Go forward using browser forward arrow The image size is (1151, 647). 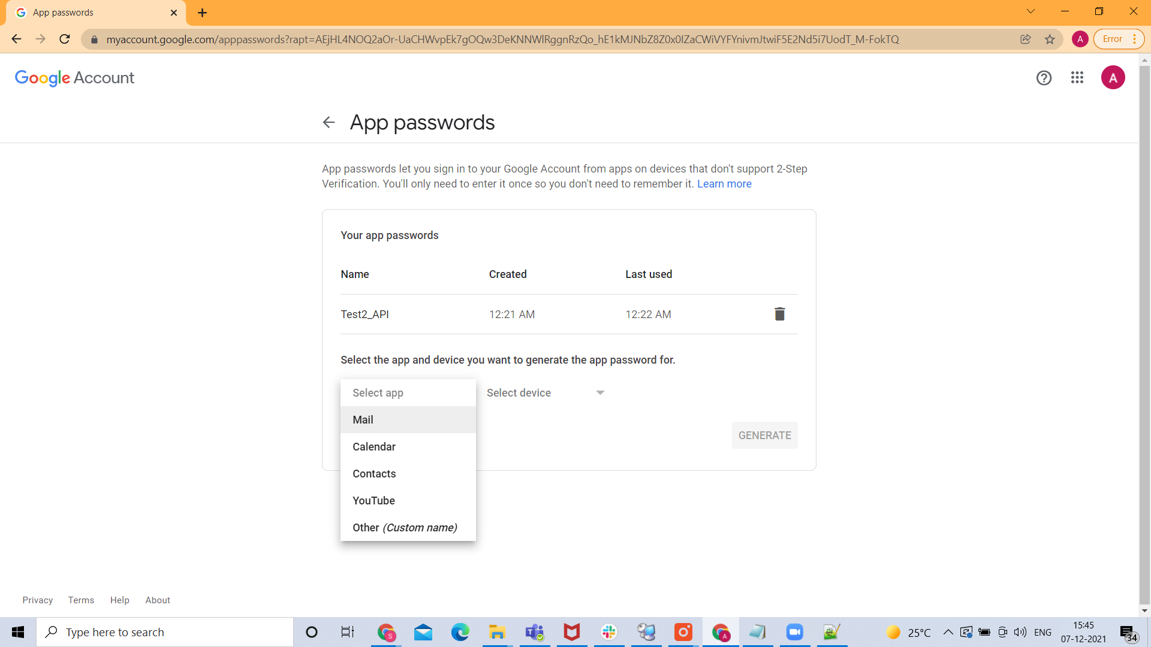coord(40,39)
